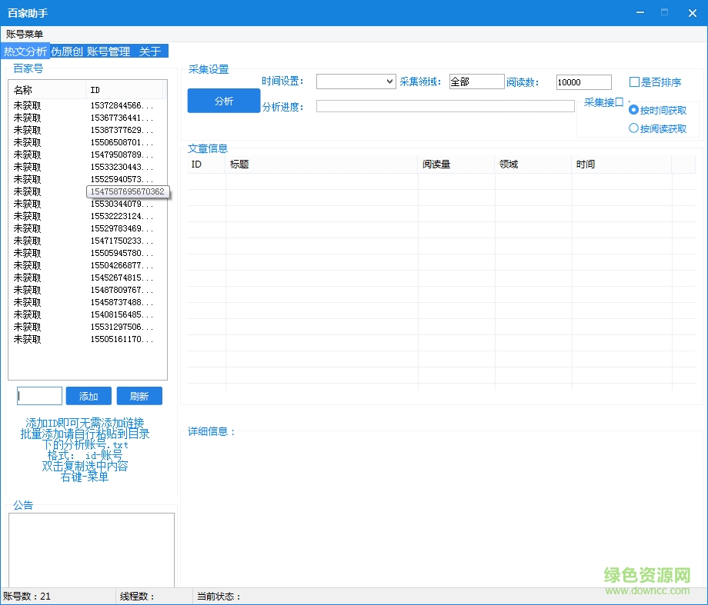This screenshot has width=708, height=605.
Task: Open the 账号管理 tab
Action: click(x=109, y=52)
